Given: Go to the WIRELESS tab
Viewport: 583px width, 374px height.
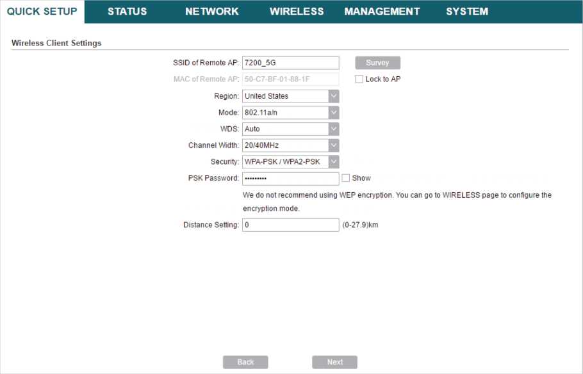Looking at the screenshot, I should 296,12.
